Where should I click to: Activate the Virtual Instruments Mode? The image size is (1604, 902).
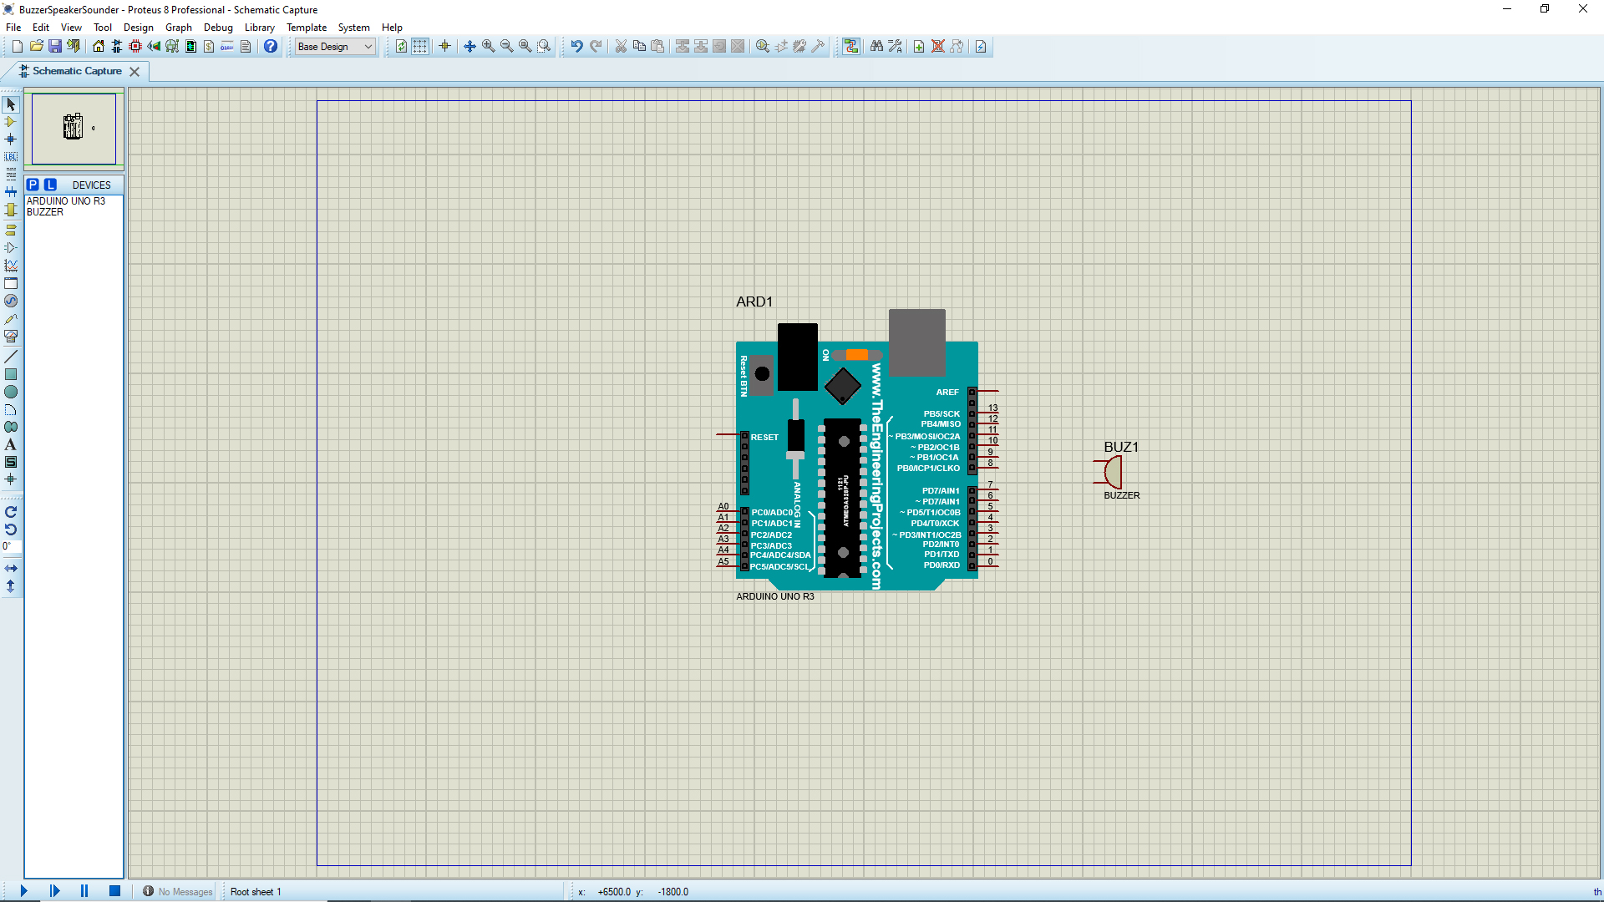coord(11,337)
